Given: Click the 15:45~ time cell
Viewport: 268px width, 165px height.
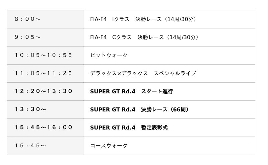Looking at the screenshot, I should click(x=45, y=146).
